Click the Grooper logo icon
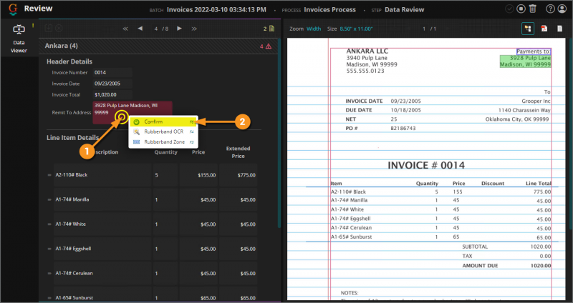The width and height of the screenshot is (573, 303). (x=13, y=9)
